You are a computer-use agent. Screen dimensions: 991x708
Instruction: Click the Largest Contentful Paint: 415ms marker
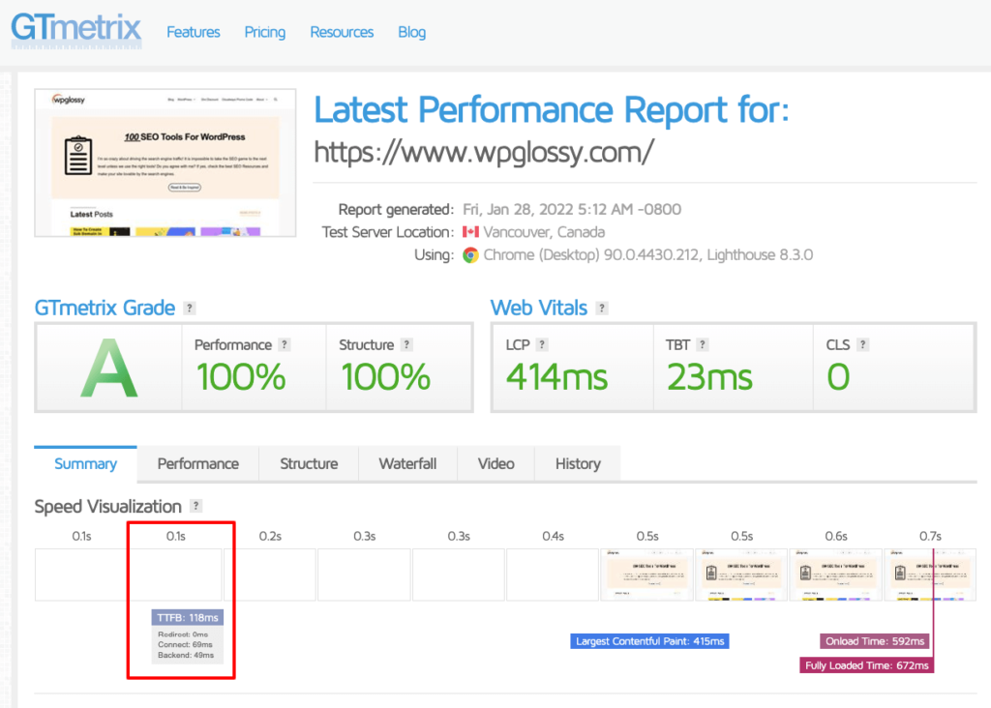click(649, 641)
